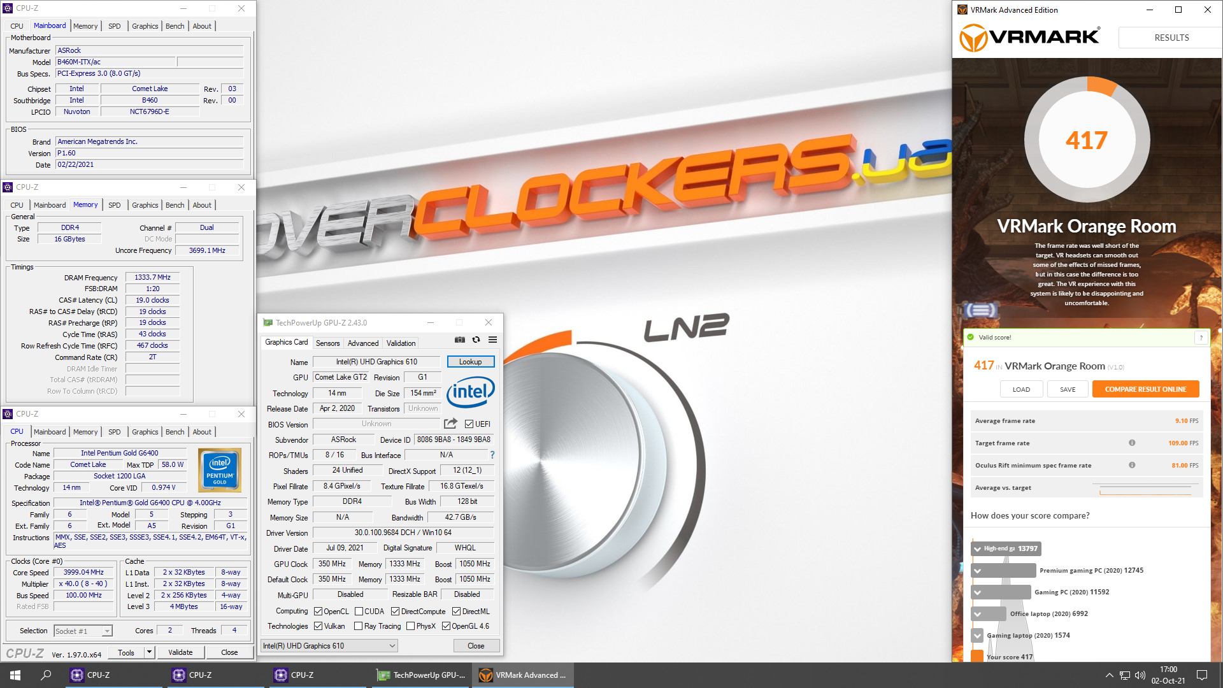Click the Bus Interface question mark icon
Screen dimensions: 1223x688
point(492,455)
